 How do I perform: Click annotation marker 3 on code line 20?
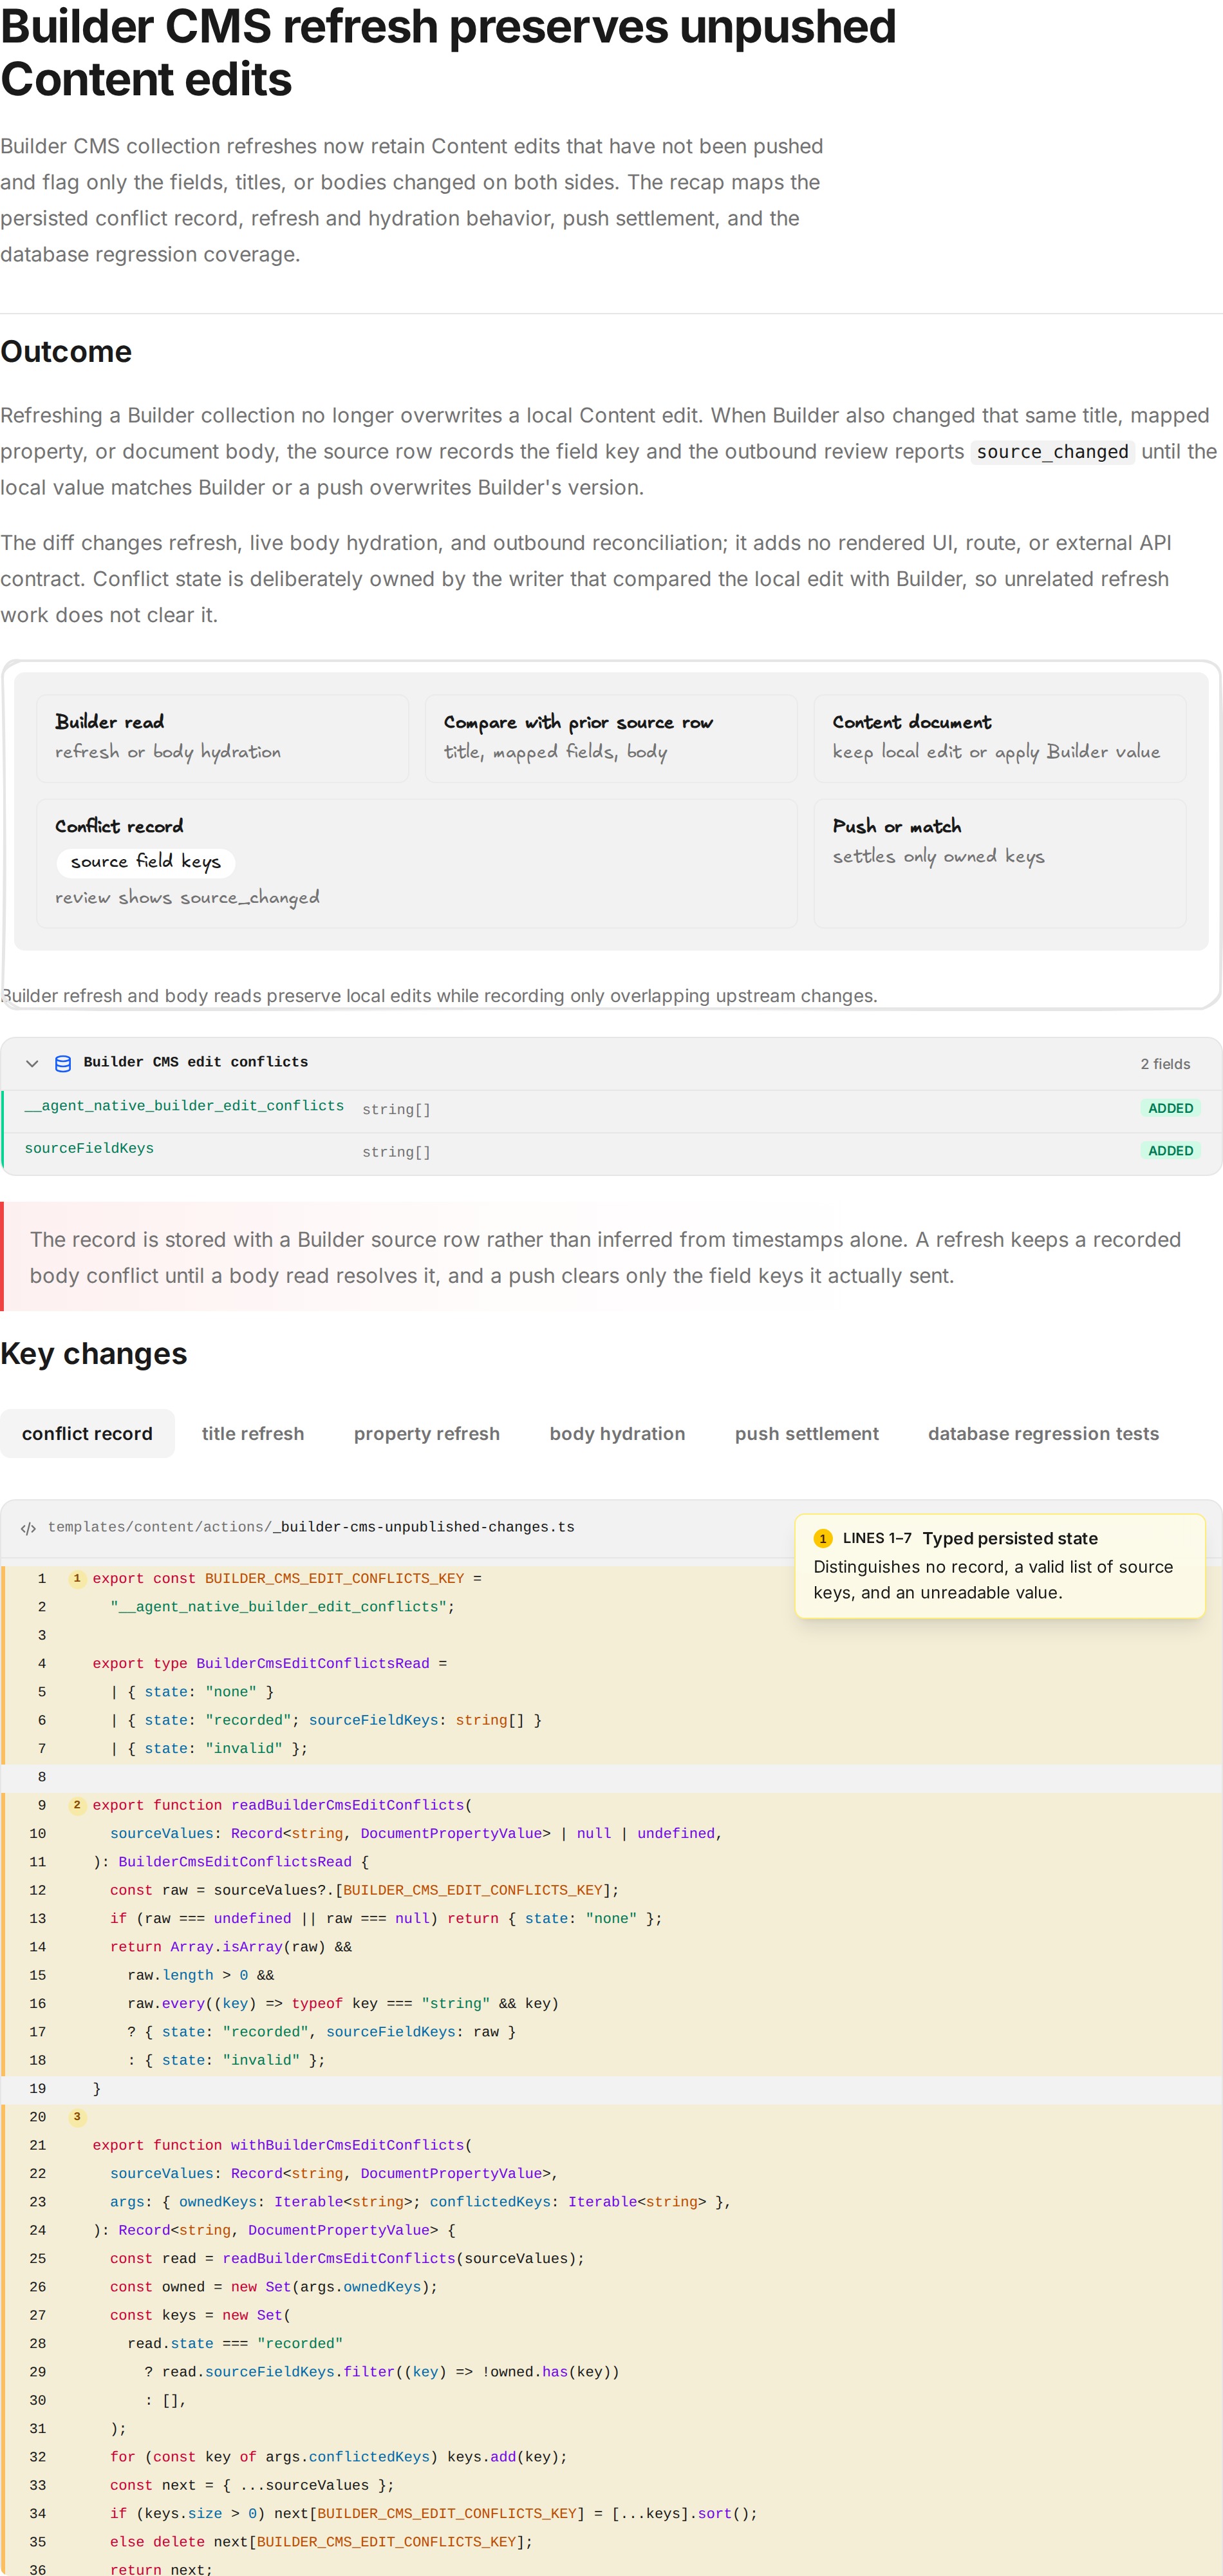pos(77,2117)
